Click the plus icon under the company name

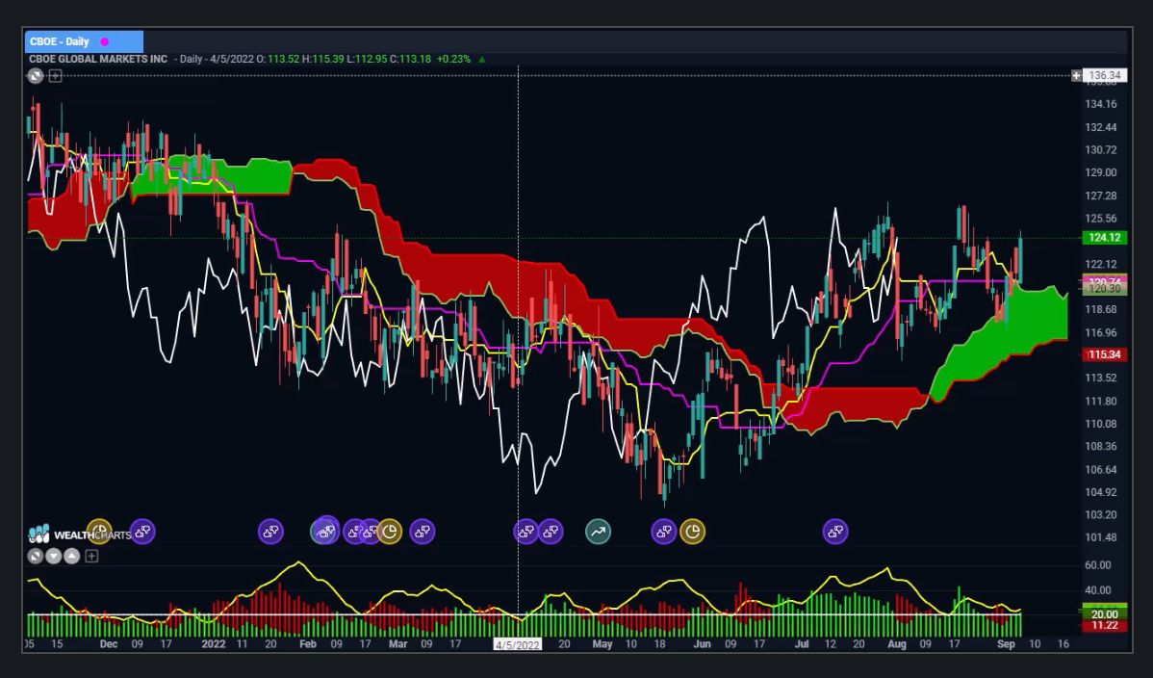pyautogui.click(x=55, y=76)
